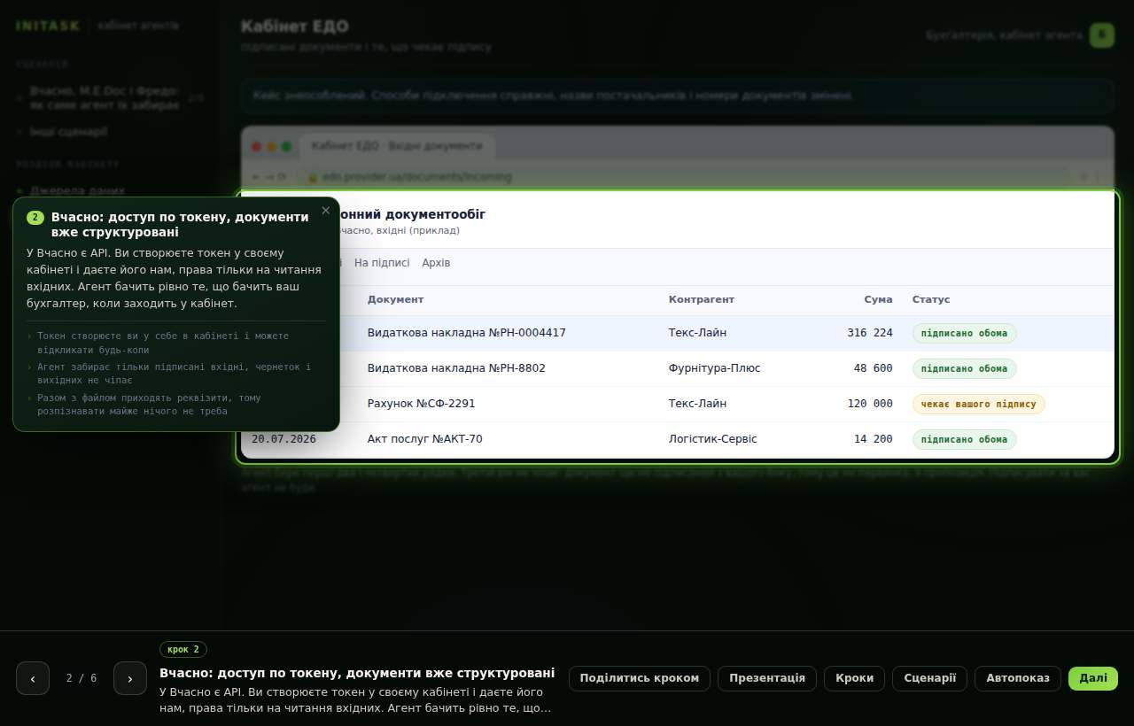Click Фурнітура-Плюс contractor cell
The width and height of the screenshot is (1134, 726).
point(714,368)
